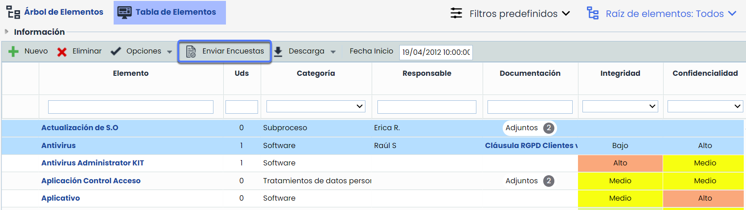
Task: Click the orange Alto integrity cell
Action: 620,163
